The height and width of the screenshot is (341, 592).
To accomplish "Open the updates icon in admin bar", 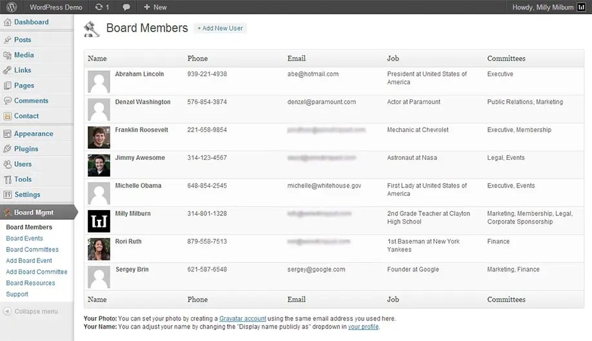I will click(99, 7).
